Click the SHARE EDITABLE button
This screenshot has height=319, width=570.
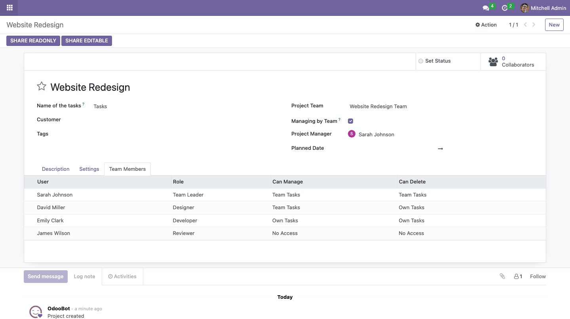87,40
